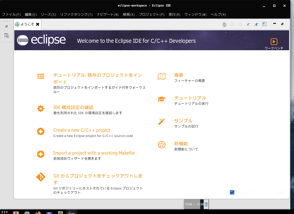
Task: Open the applications grid in the taskbar
Action: pyautogui.click(x=5, y=213)
